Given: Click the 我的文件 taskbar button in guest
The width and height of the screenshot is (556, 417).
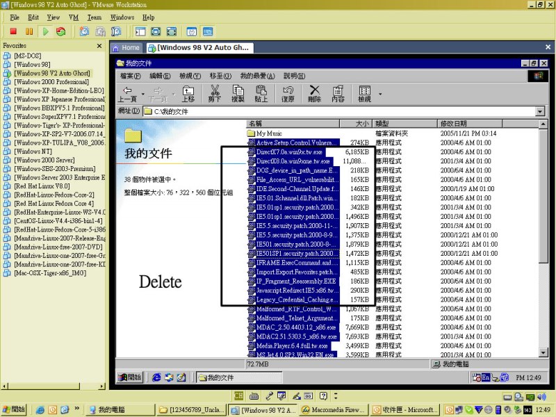Looking at the screenshot, I should 239,377.
